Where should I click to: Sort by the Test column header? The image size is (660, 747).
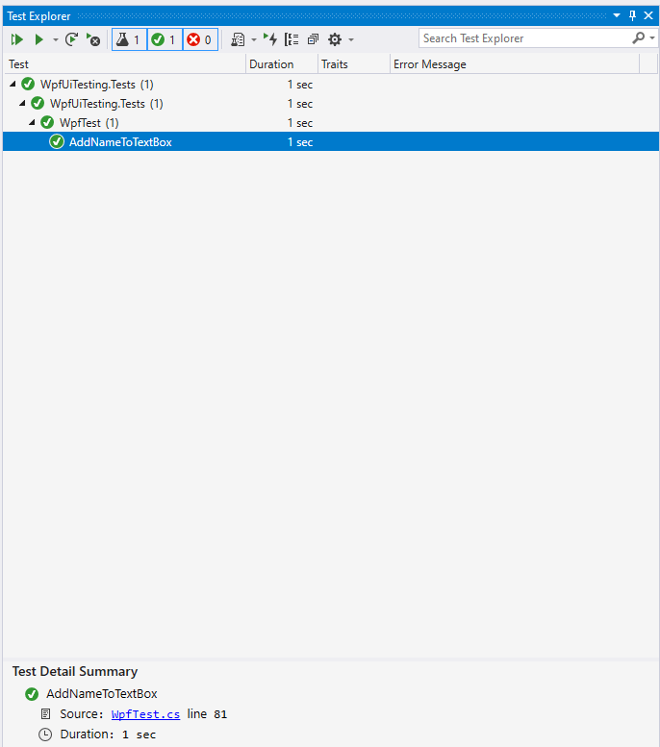124,64
